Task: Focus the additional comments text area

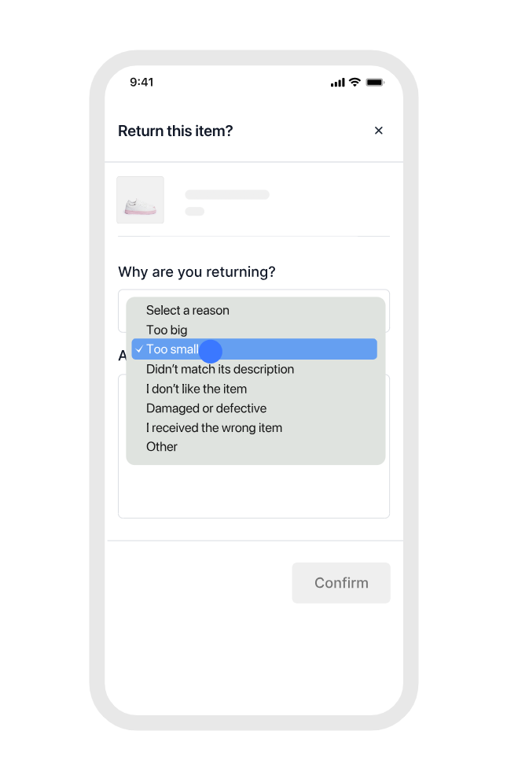Action: point(253,492)
